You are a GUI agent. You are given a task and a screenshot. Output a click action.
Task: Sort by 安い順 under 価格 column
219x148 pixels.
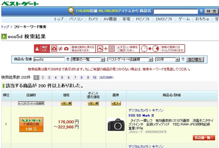66,103
